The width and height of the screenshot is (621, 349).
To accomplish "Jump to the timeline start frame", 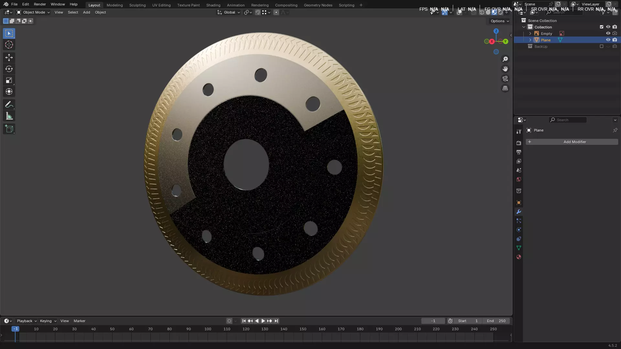I will [x=244, y=321].
